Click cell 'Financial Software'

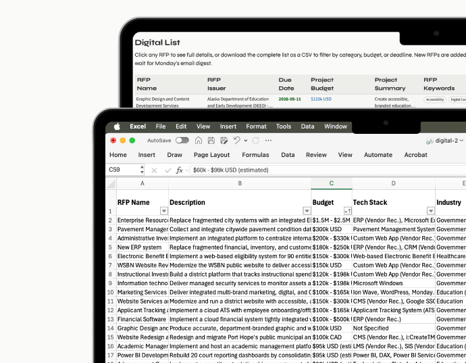[x=143, y=320]
